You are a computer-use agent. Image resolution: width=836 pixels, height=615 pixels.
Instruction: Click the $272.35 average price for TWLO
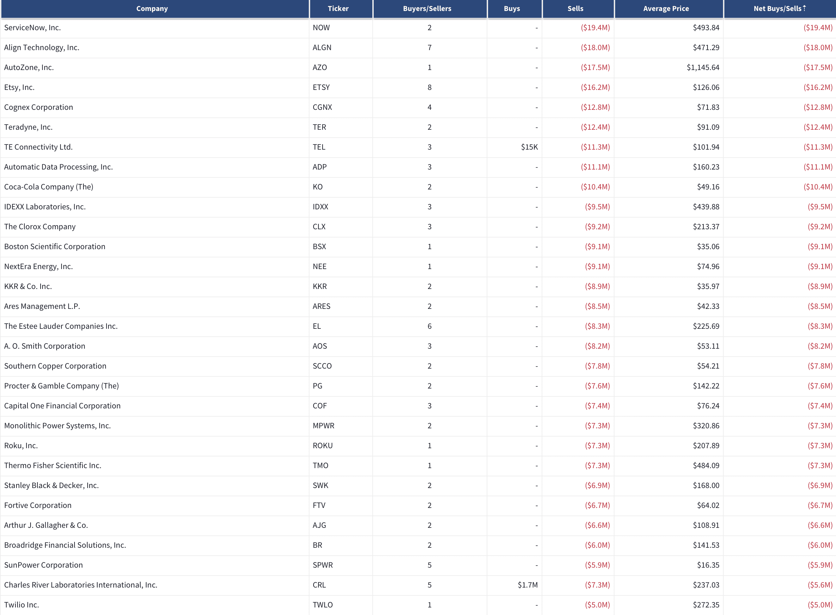pos(706,605)
